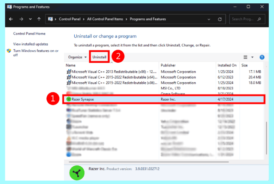
Task: Expand the address bar history dropdown
Action: pyautogui.click(x=209, y=19)
